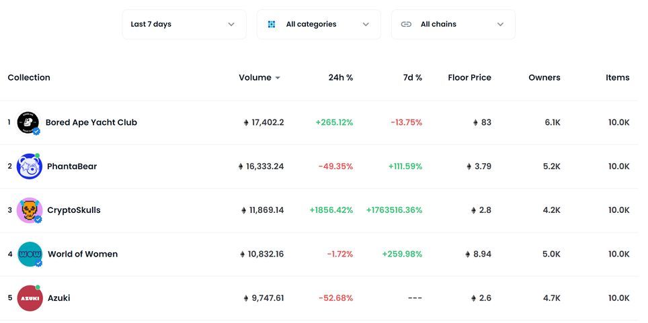Click the +265.12% 24h change value
The width and height of the screenshot is (648, 323).
tap(334, 123)
